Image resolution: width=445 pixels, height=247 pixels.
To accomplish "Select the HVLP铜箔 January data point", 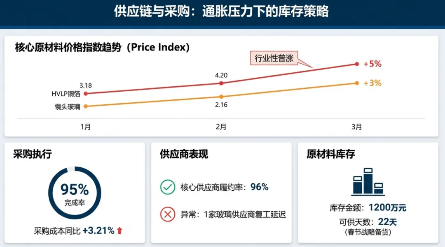I will [x=86, y=94].
